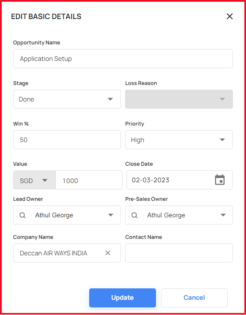Click the Loss Reason label
The width and height of the screenshot is (246, 315).
tap(141, 83)
